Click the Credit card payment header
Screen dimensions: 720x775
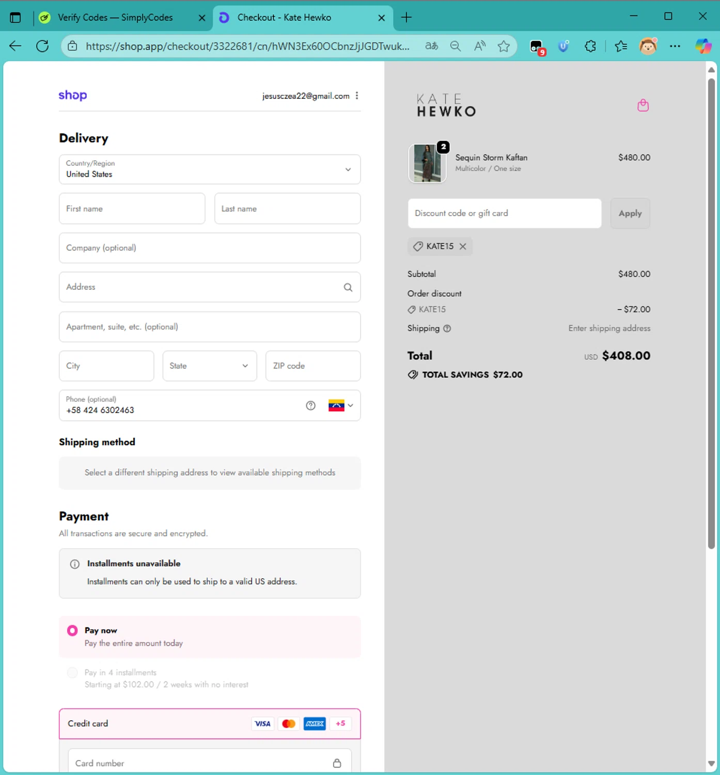pyautogui.click(x=210, y=723)
